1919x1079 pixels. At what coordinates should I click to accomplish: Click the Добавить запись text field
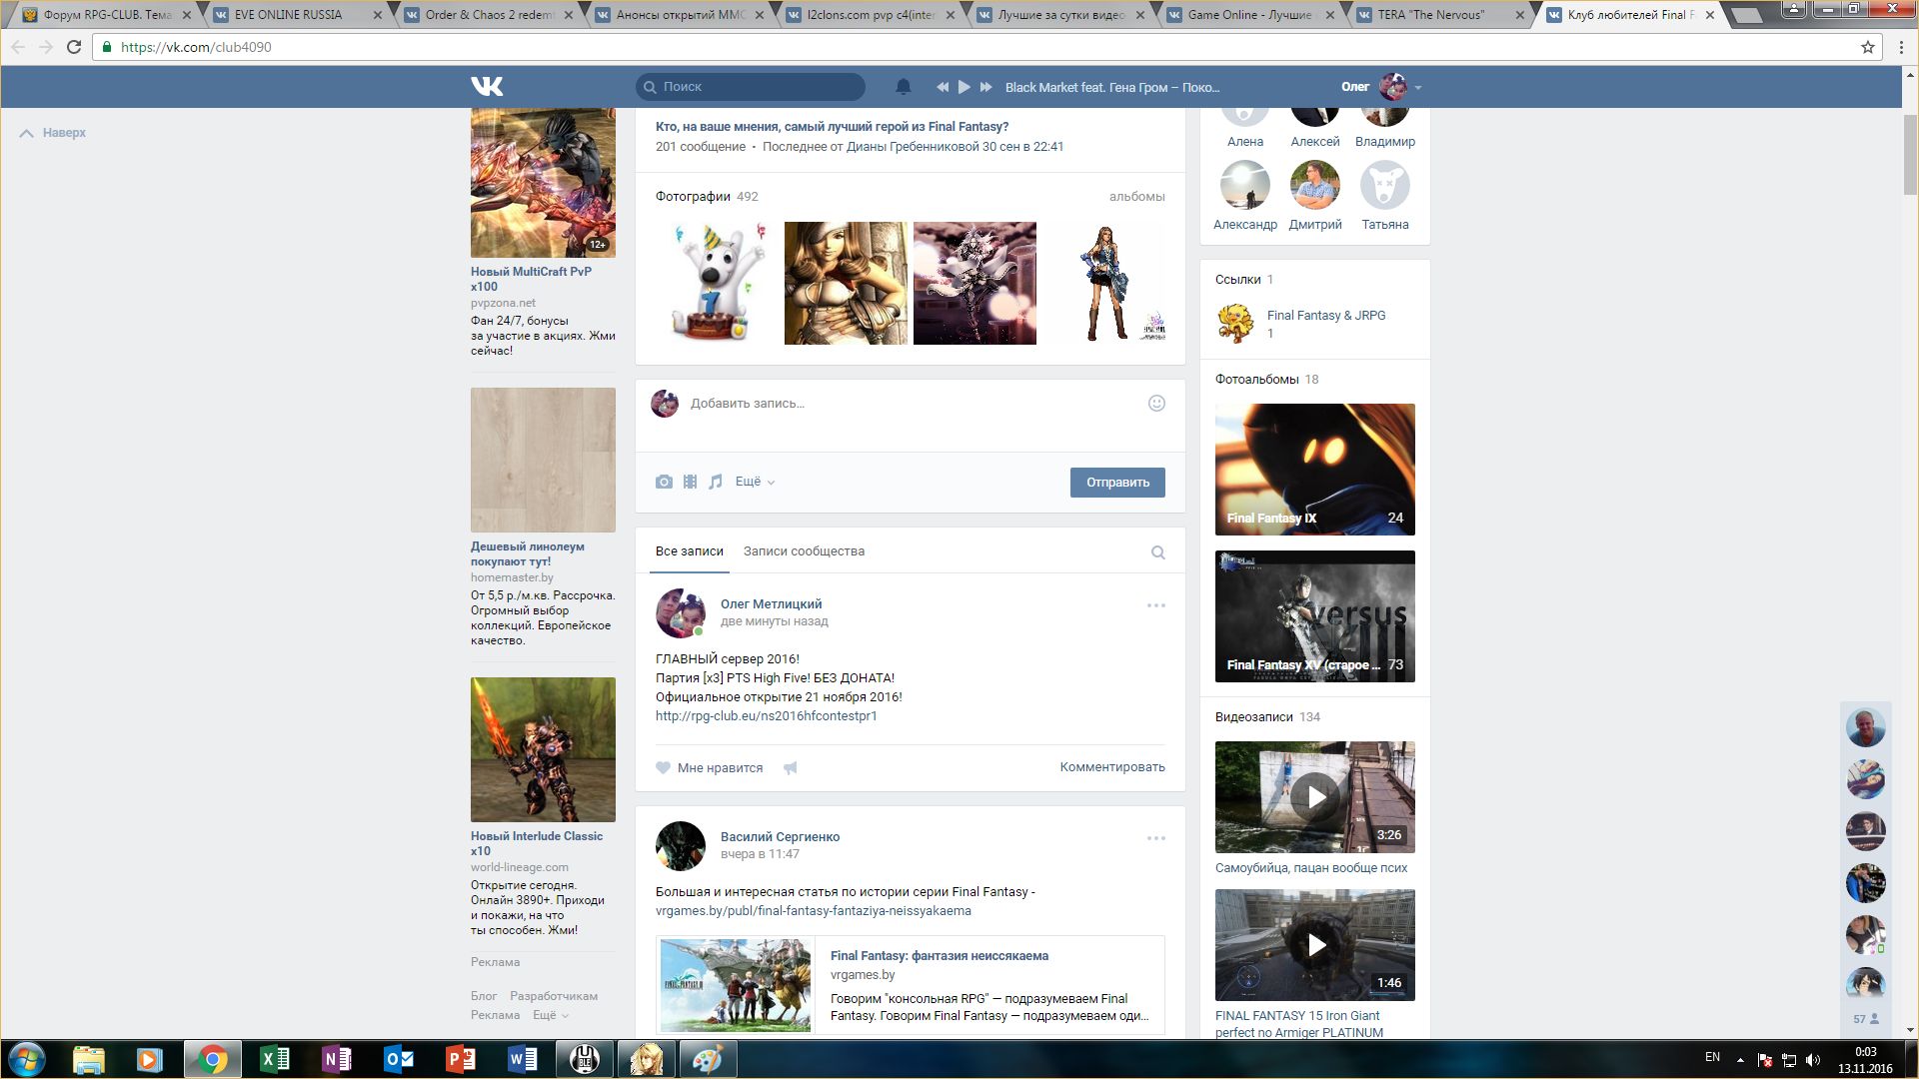click(x=910, y=404)
